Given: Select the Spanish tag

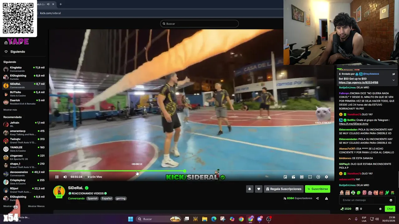Looking at the screenshot, I should click(x=92, y=198).
